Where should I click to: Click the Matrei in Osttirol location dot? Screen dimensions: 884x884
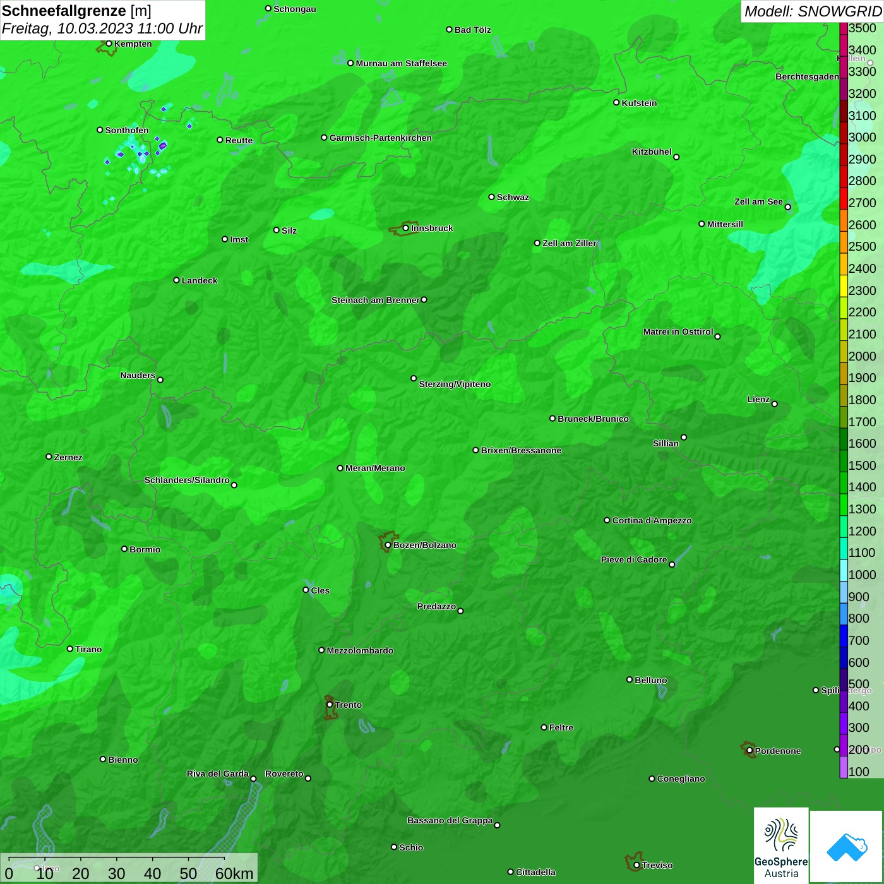pyautogui.click(x=717, y=337)
